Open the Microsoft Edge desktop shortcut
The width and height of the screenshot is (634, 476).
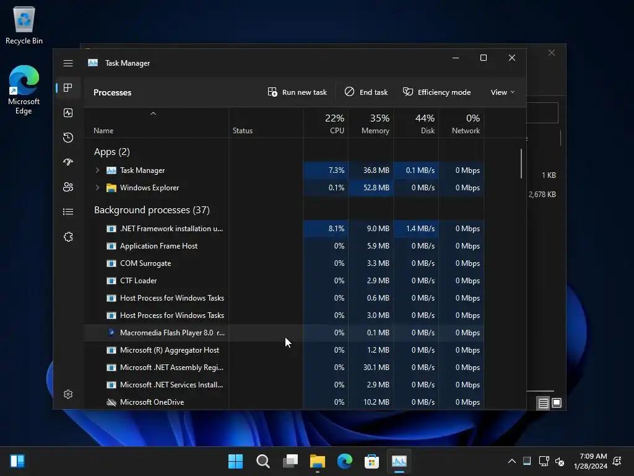(24, 90)
